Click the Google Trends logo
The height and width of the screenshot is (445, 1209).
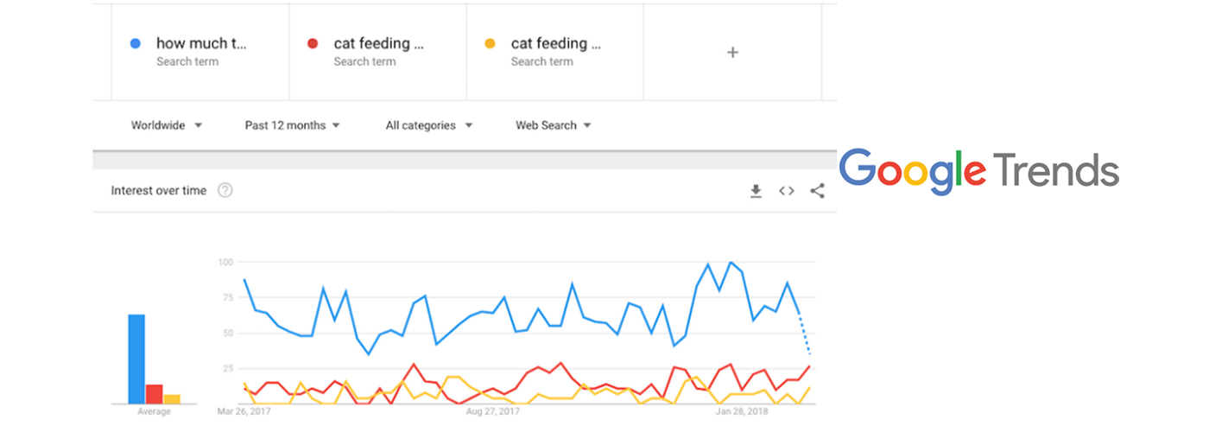pos(978,170)
